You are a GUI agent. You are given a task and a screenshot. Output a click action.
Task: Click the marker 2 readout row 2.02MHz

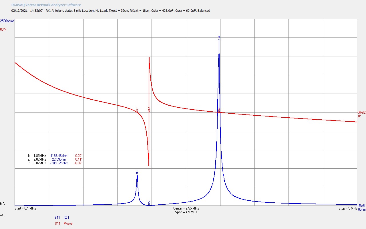[55, 159]
